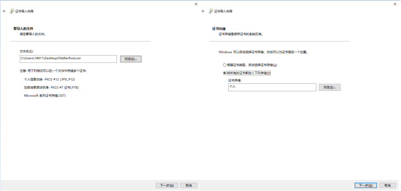Click Next in the right wizard window
The image size is (401, 191).
366,185
